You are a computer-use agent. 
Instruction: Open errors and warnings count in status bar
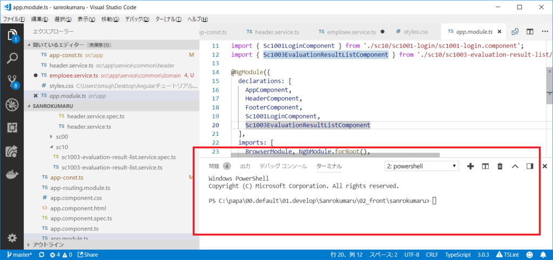(61, 255)
